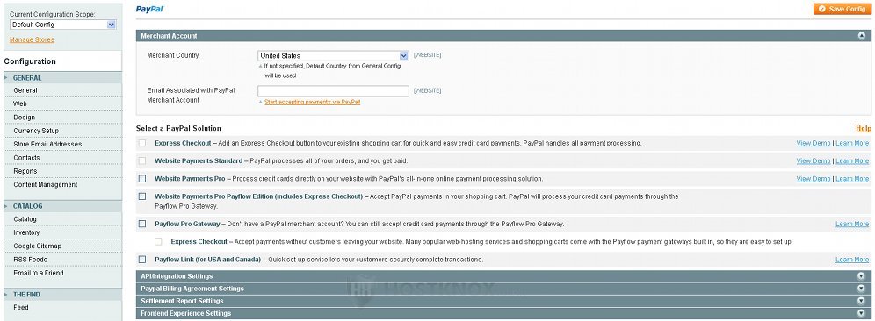The width and height of the screenshot is (875, 321).
Task: Check Payflow Link for USA and Canada
Action: tap(142, 260)
